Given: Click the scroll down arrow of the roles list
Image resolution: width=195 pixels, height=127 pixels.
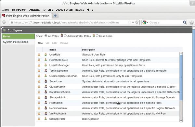Looking at the screenshot, I should coord(181,120).
